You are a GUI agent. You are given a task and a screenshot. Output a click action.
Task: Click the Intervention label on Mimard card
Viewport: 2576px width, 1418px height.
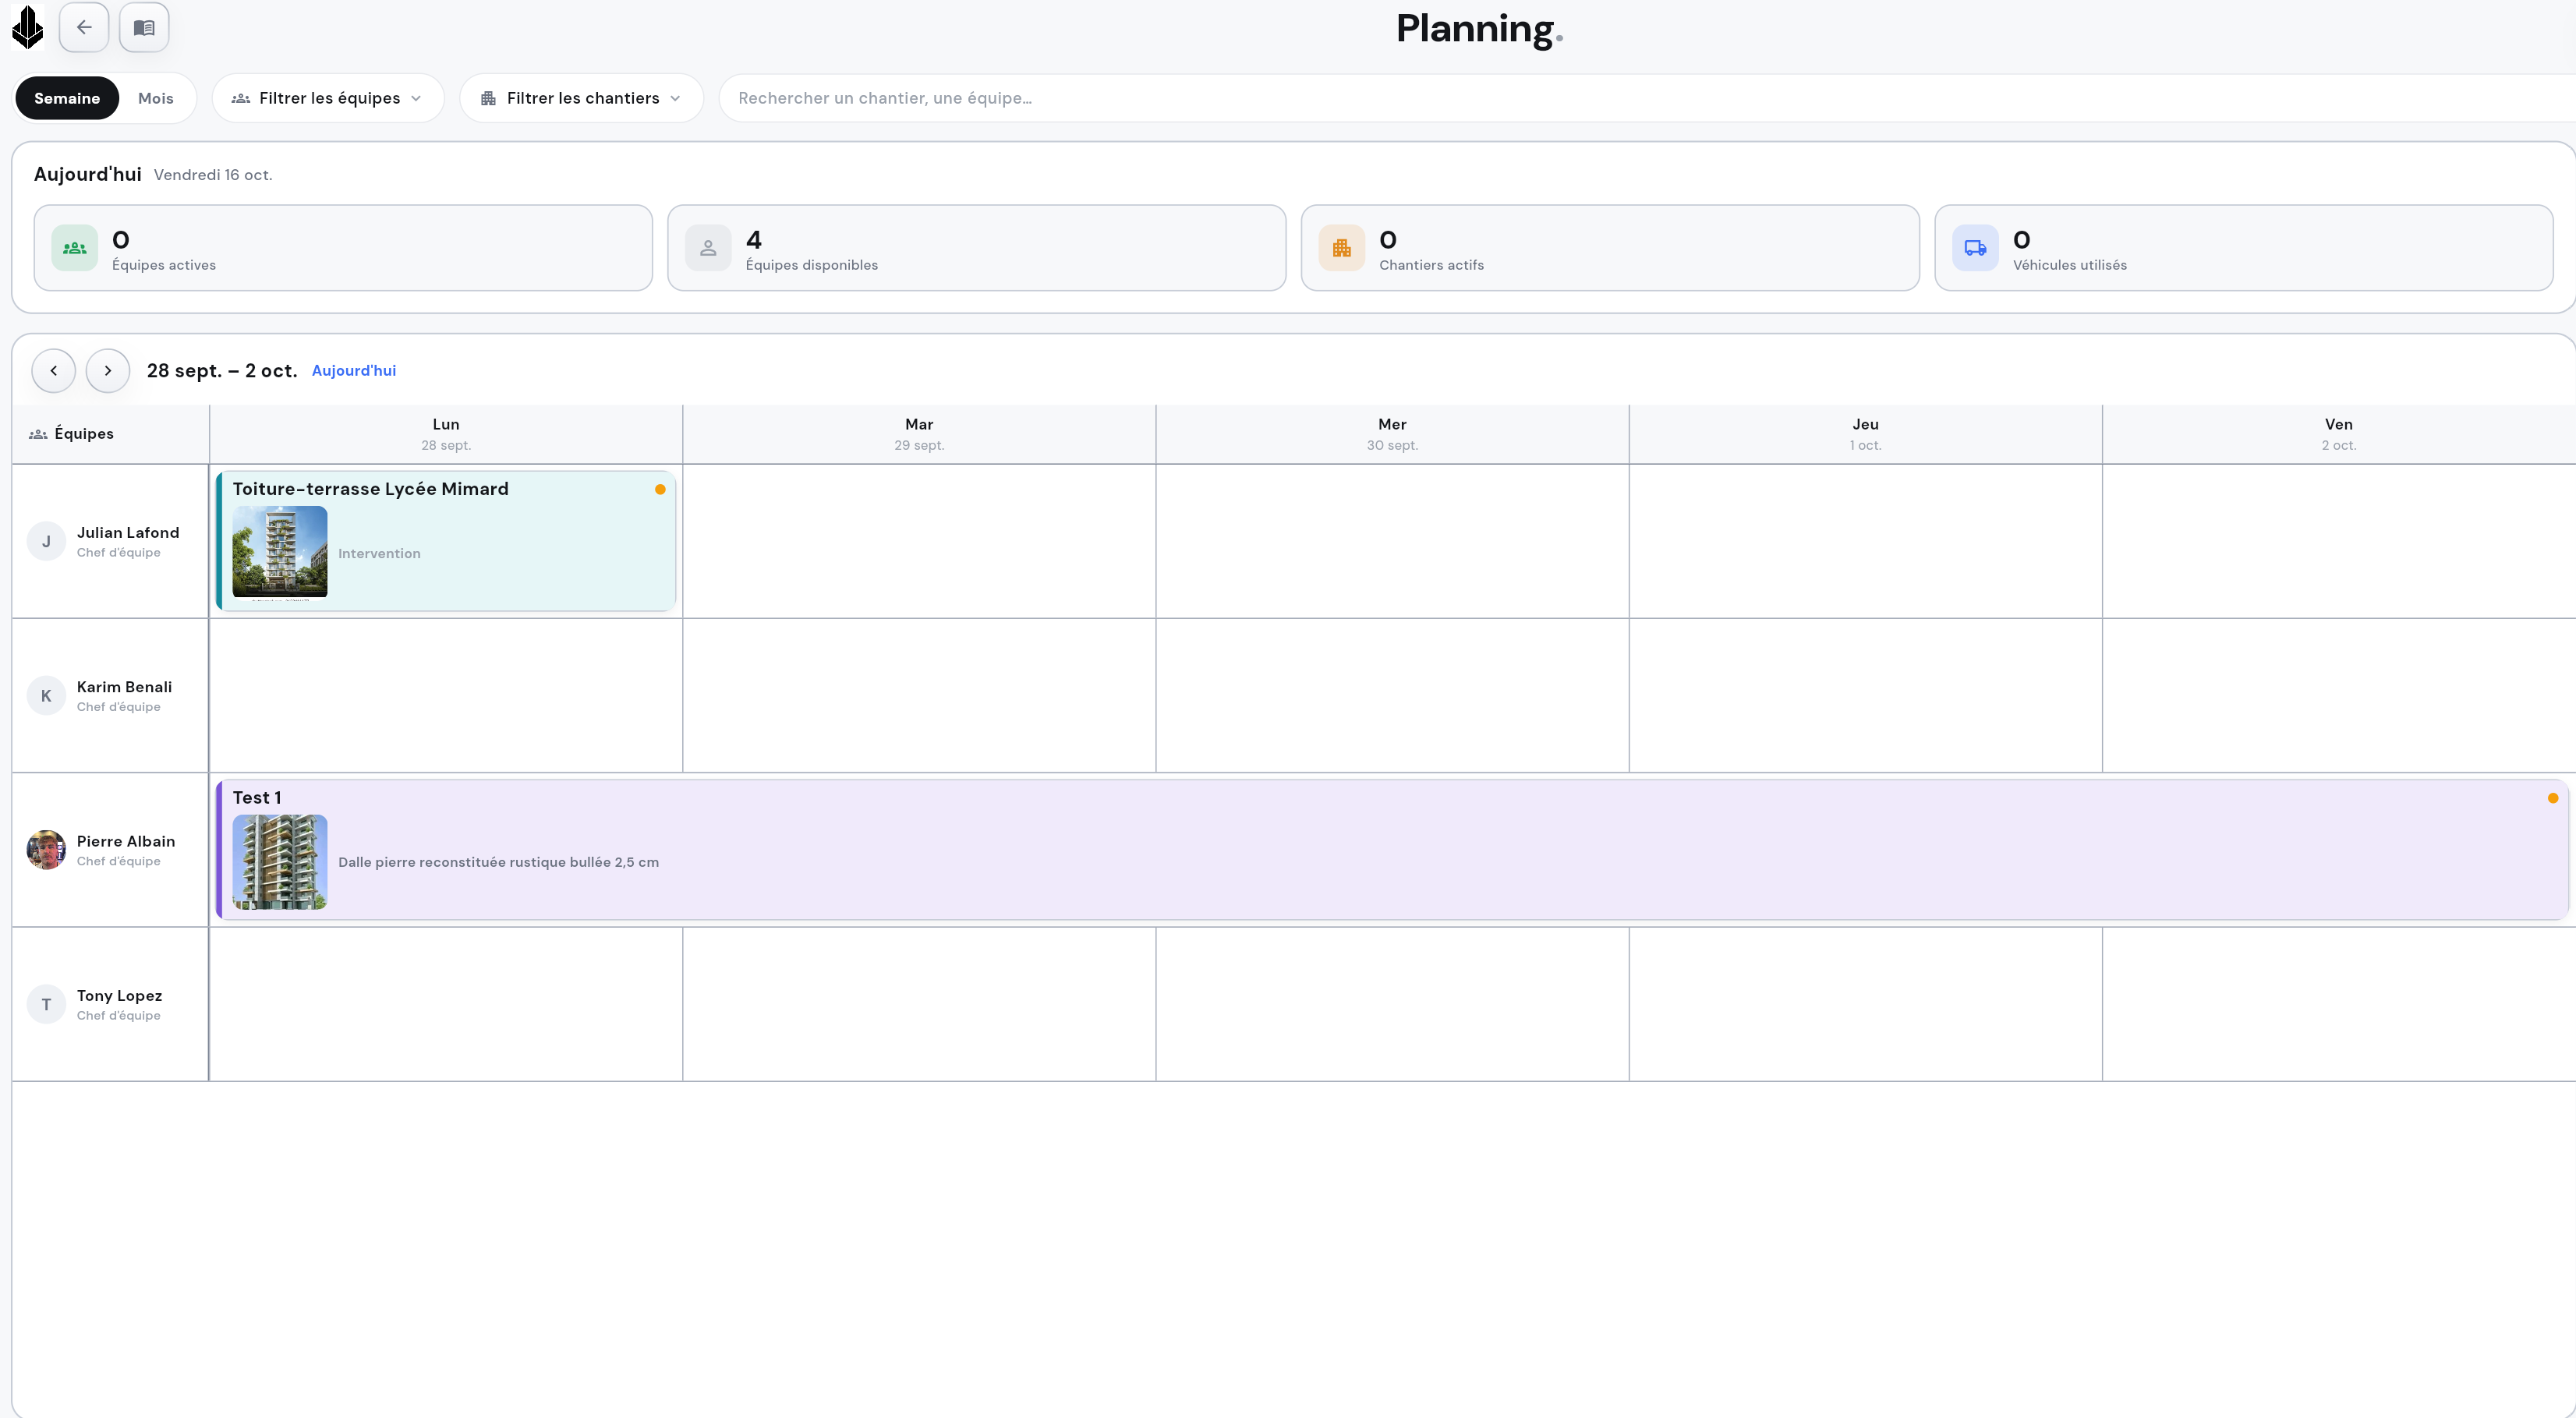[x=379, y=553]
